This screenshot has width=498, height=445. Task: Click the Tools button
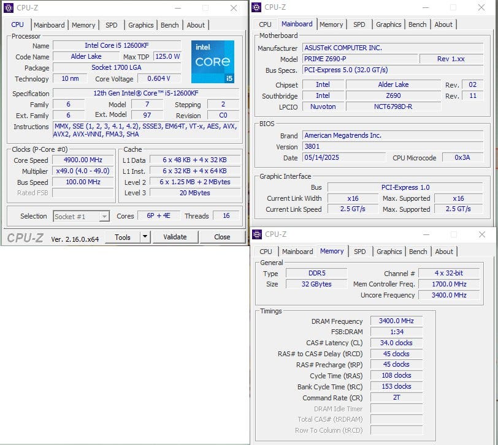coord(123,237)
